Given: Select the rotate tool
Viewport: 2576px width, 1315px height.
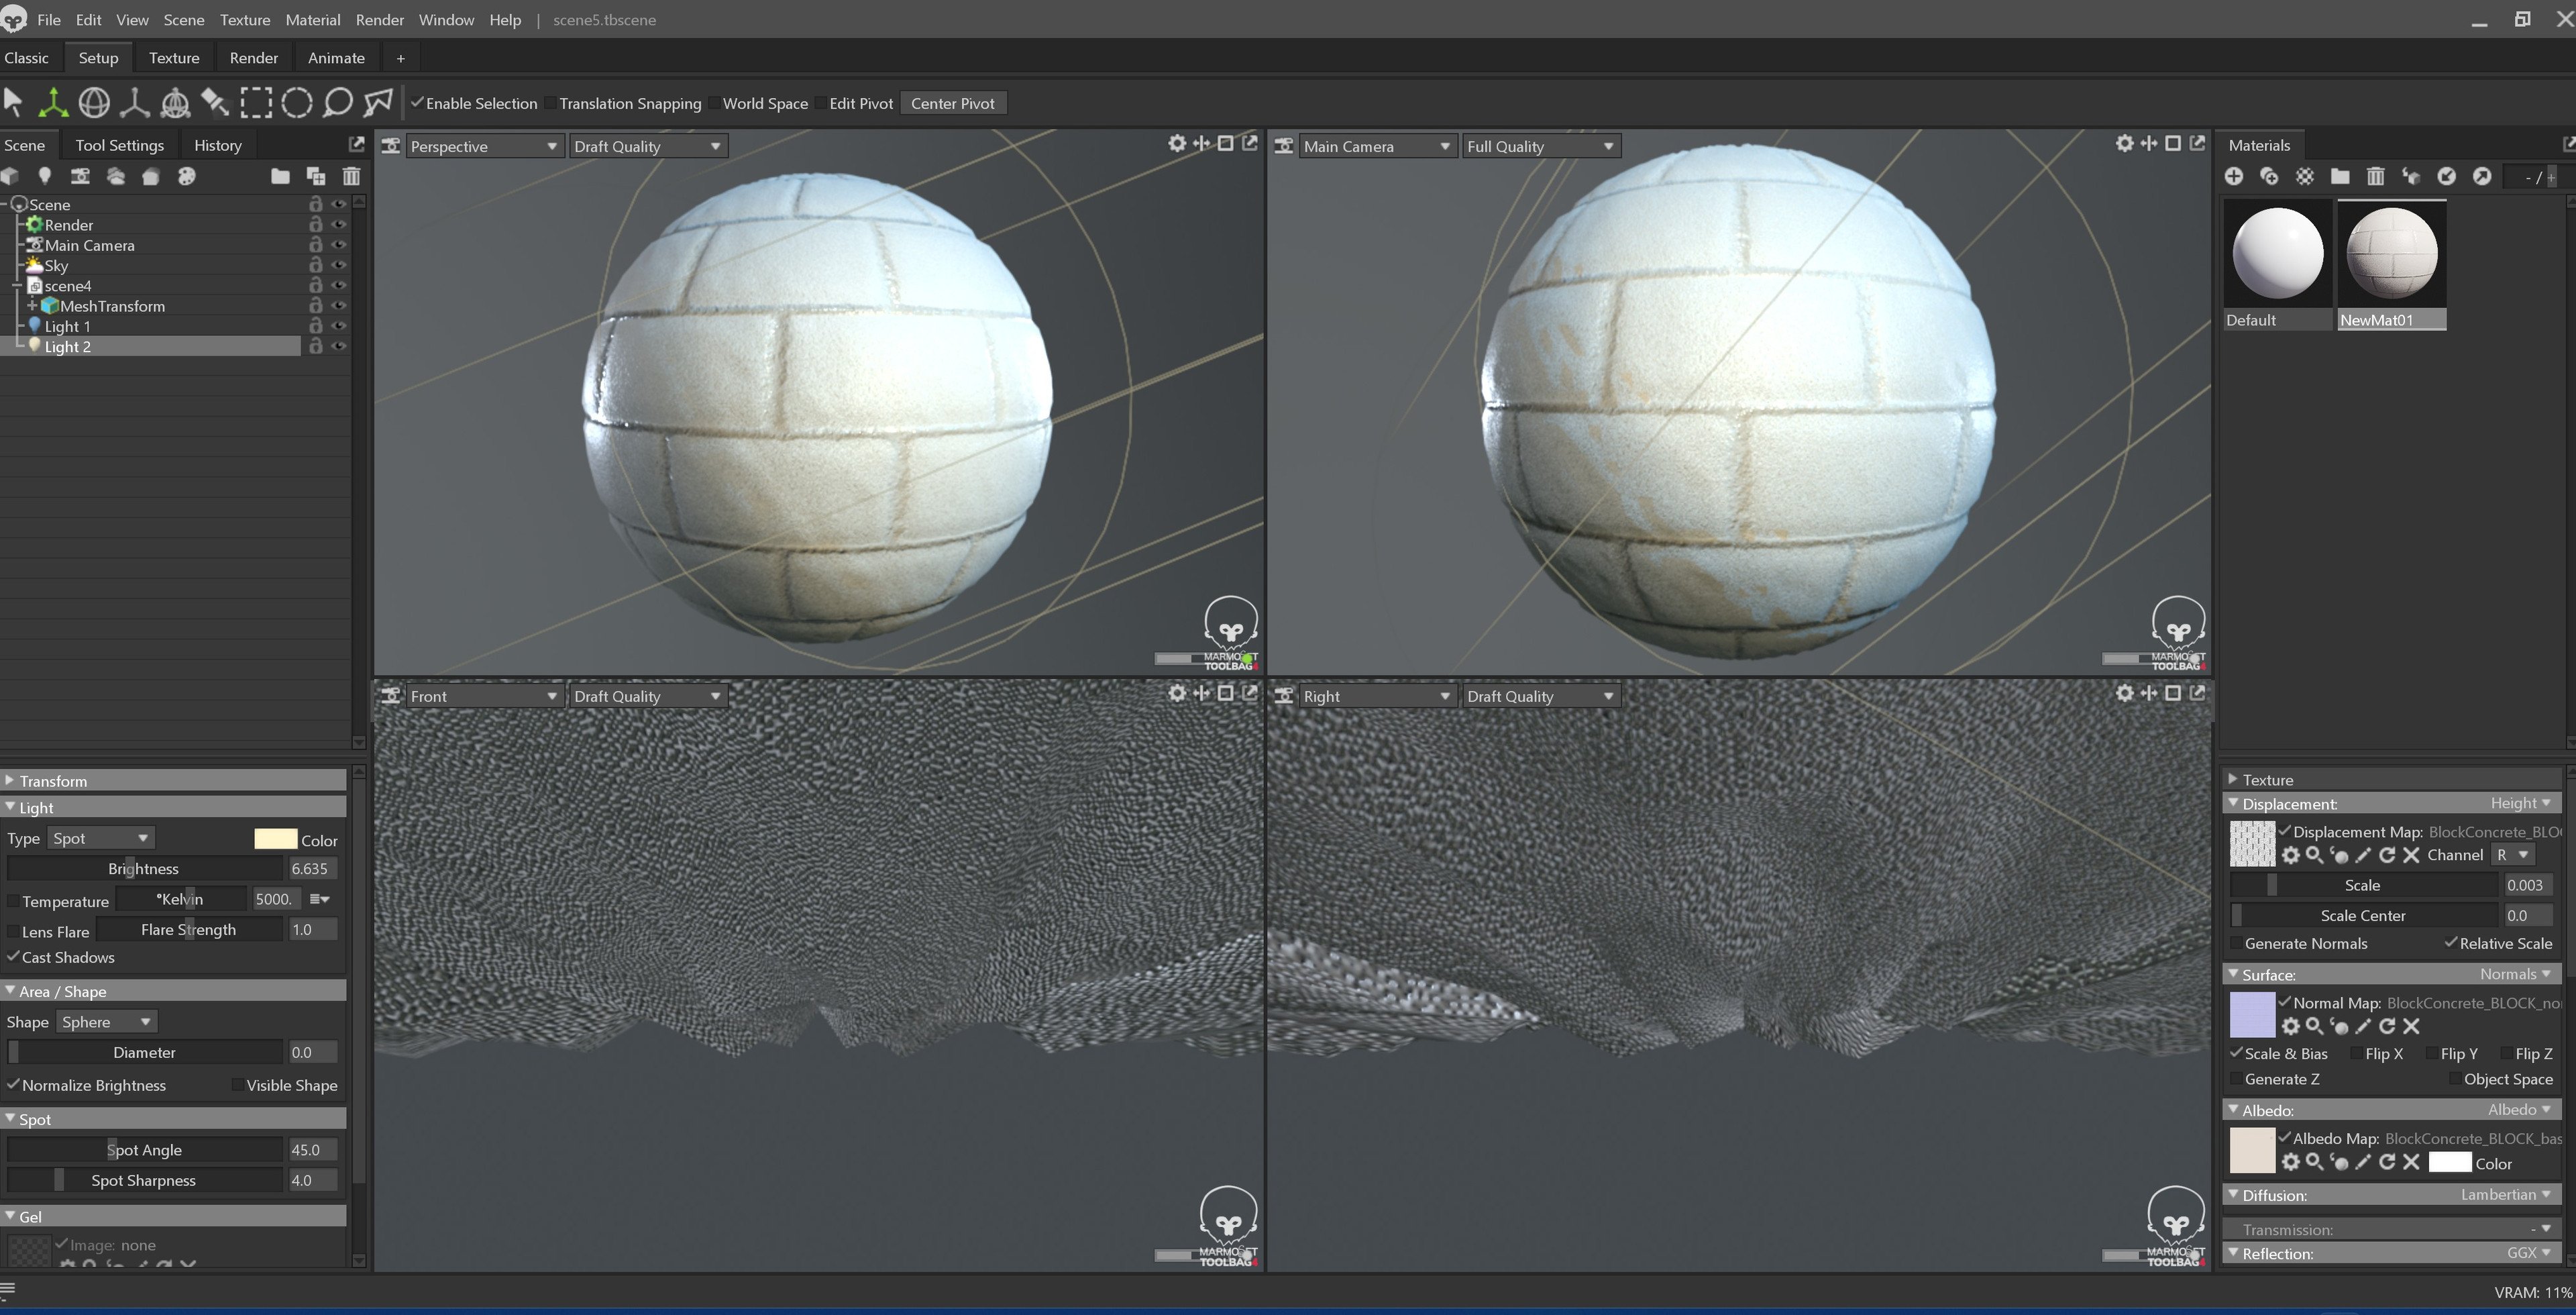Looking at the screenshot, I should pyautogui.click(x=94, y=103).
